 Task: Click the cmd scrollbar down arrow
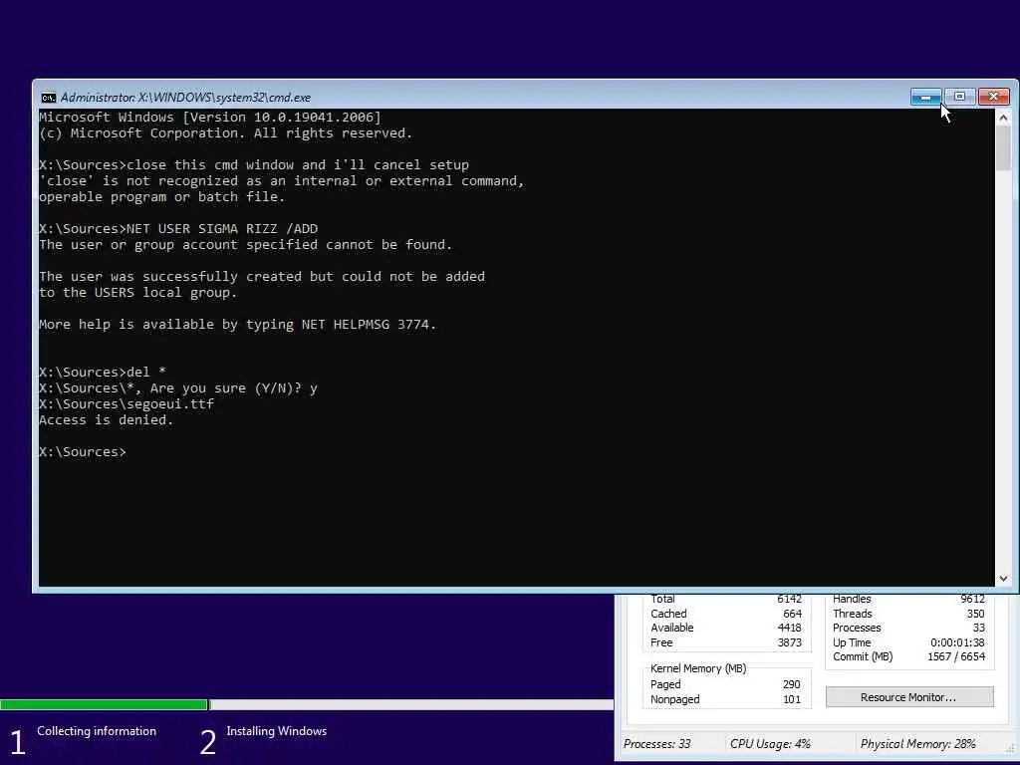tap(1003, 579)
